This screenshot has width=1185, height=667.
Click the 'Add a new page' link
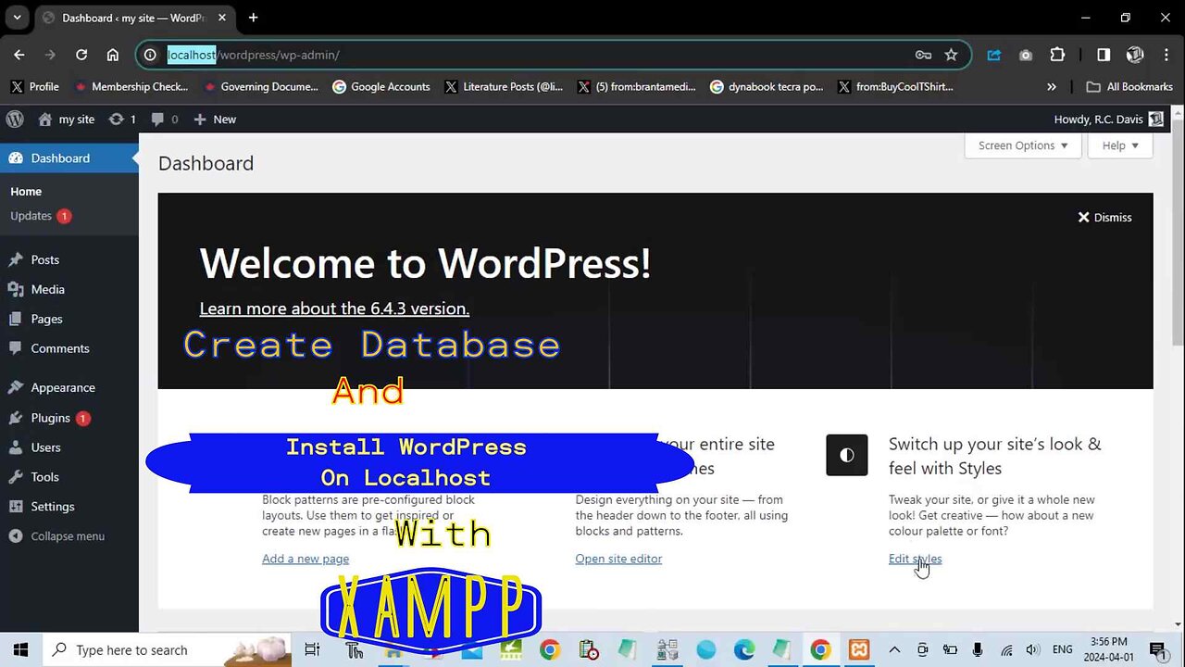click(x=306, y=559)
